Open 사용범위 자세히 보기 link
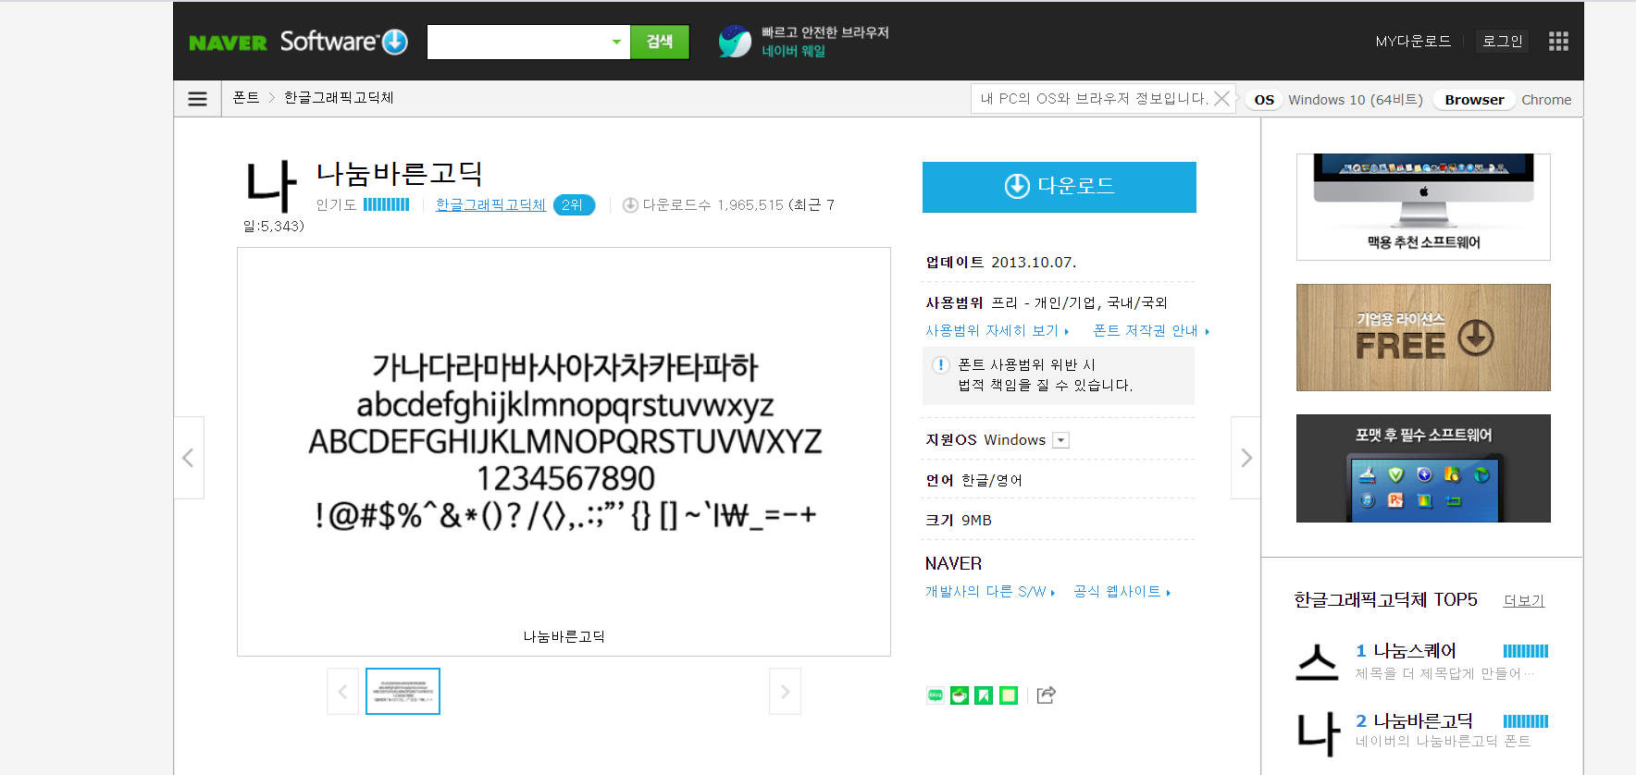The width and height of the screenshot is (1636, 775). pyautogui.click(x=997, y=330)
